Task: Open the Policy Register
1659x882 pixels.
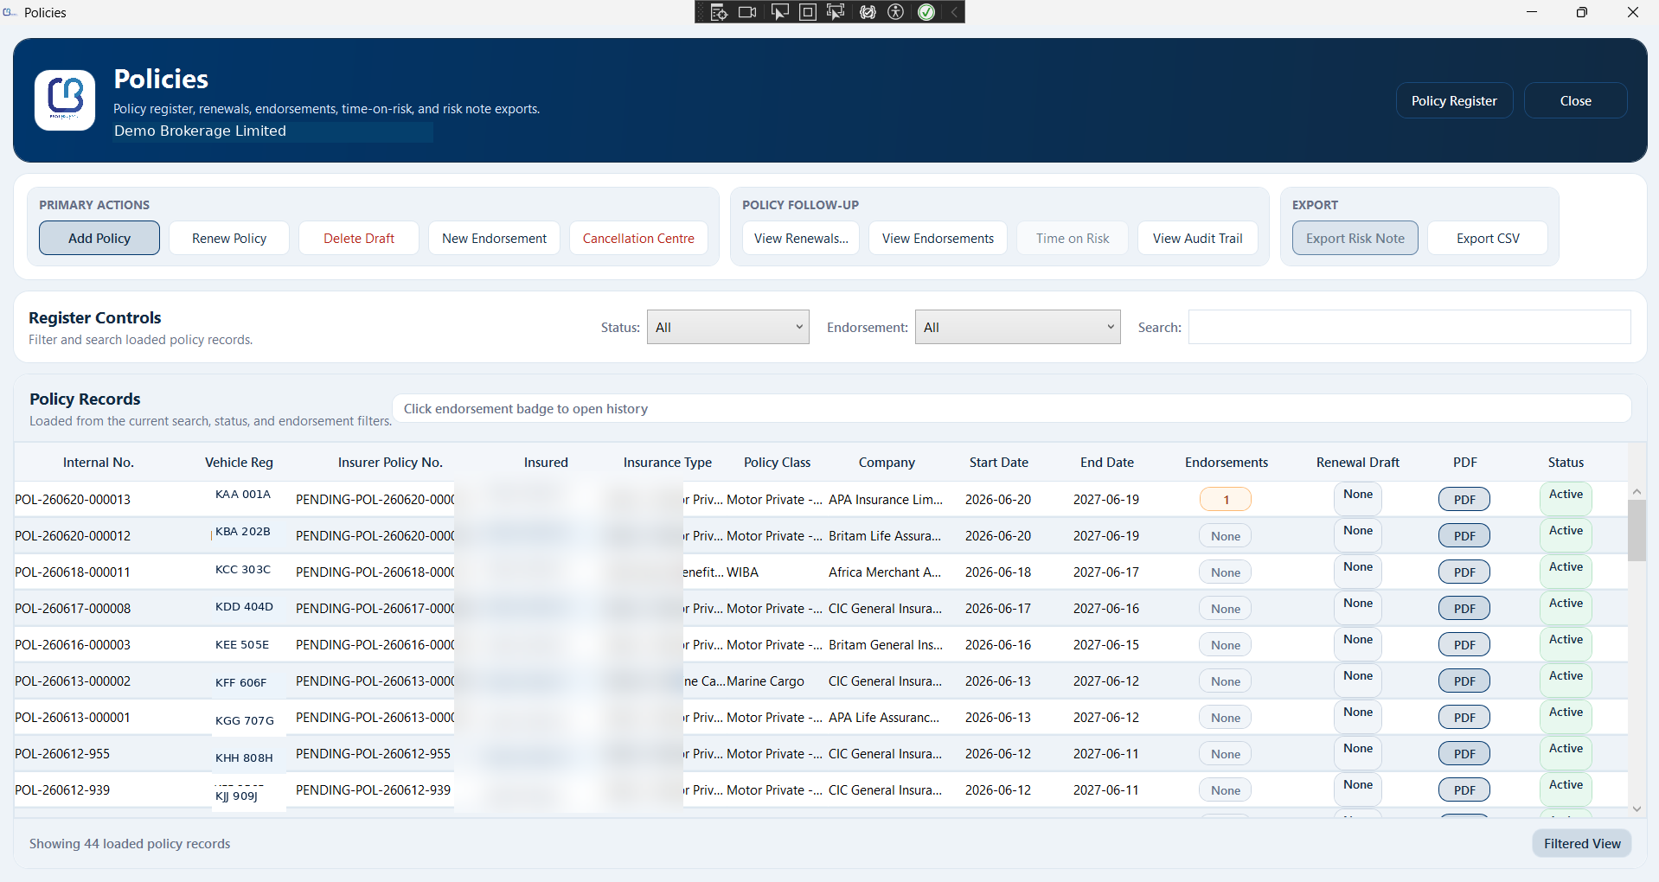Action: (x=1454, y=100)
